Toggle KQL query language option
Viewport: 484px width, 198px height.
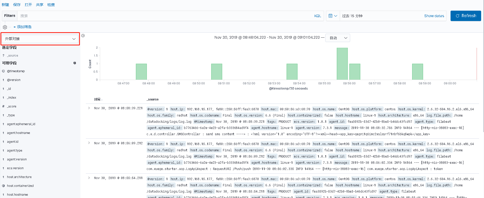coord(317,16)
